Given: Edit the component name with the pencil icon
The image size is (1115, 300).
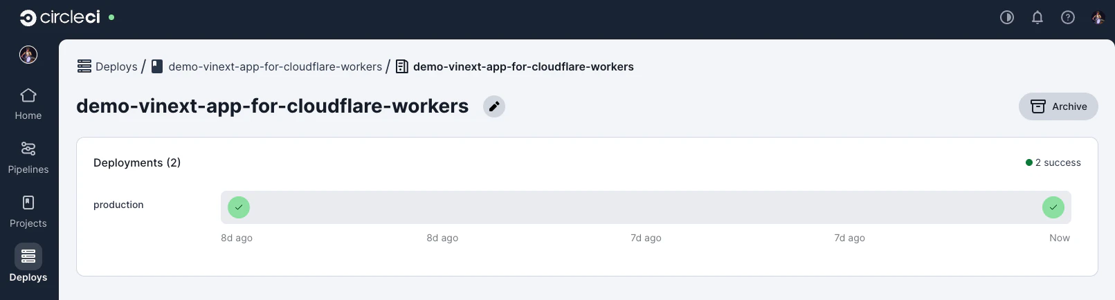Looking at the screenshot, I should click(x=494, y=106).
